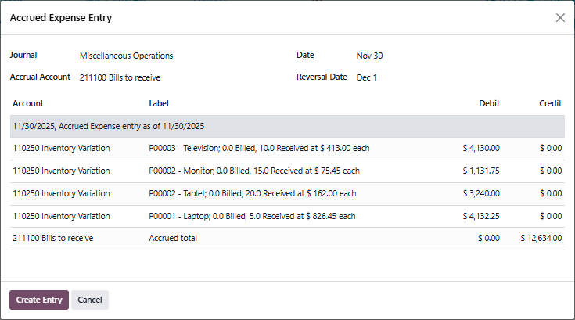The width and height of the screenshot is (575, 320).
Task: Click the $ 12,634.00 credit total
Action: [541, 238]
